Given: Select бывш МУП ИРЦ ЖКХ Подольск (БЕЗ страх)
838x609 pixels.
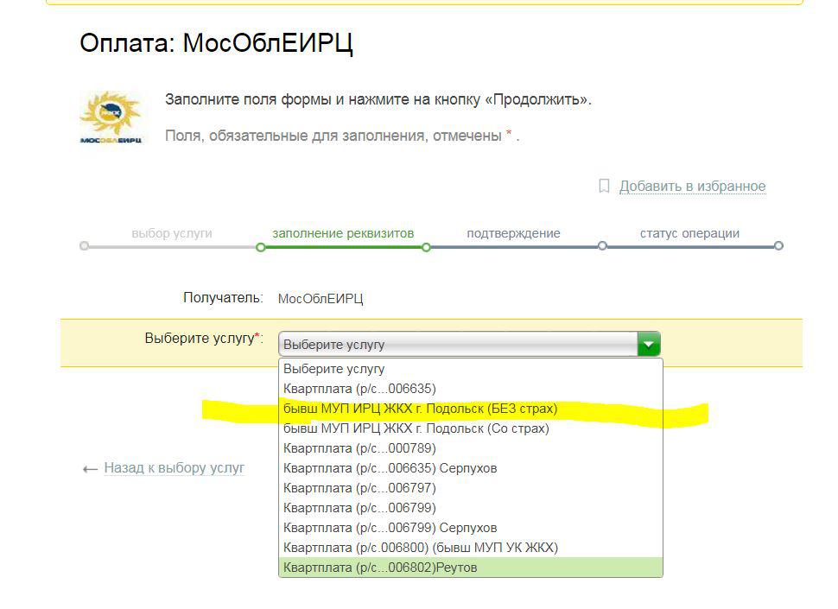Looking at the screenshot, I should click(420, 409).
